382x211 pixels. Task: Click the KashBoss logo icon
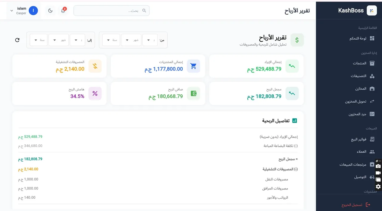click(372, 11)
